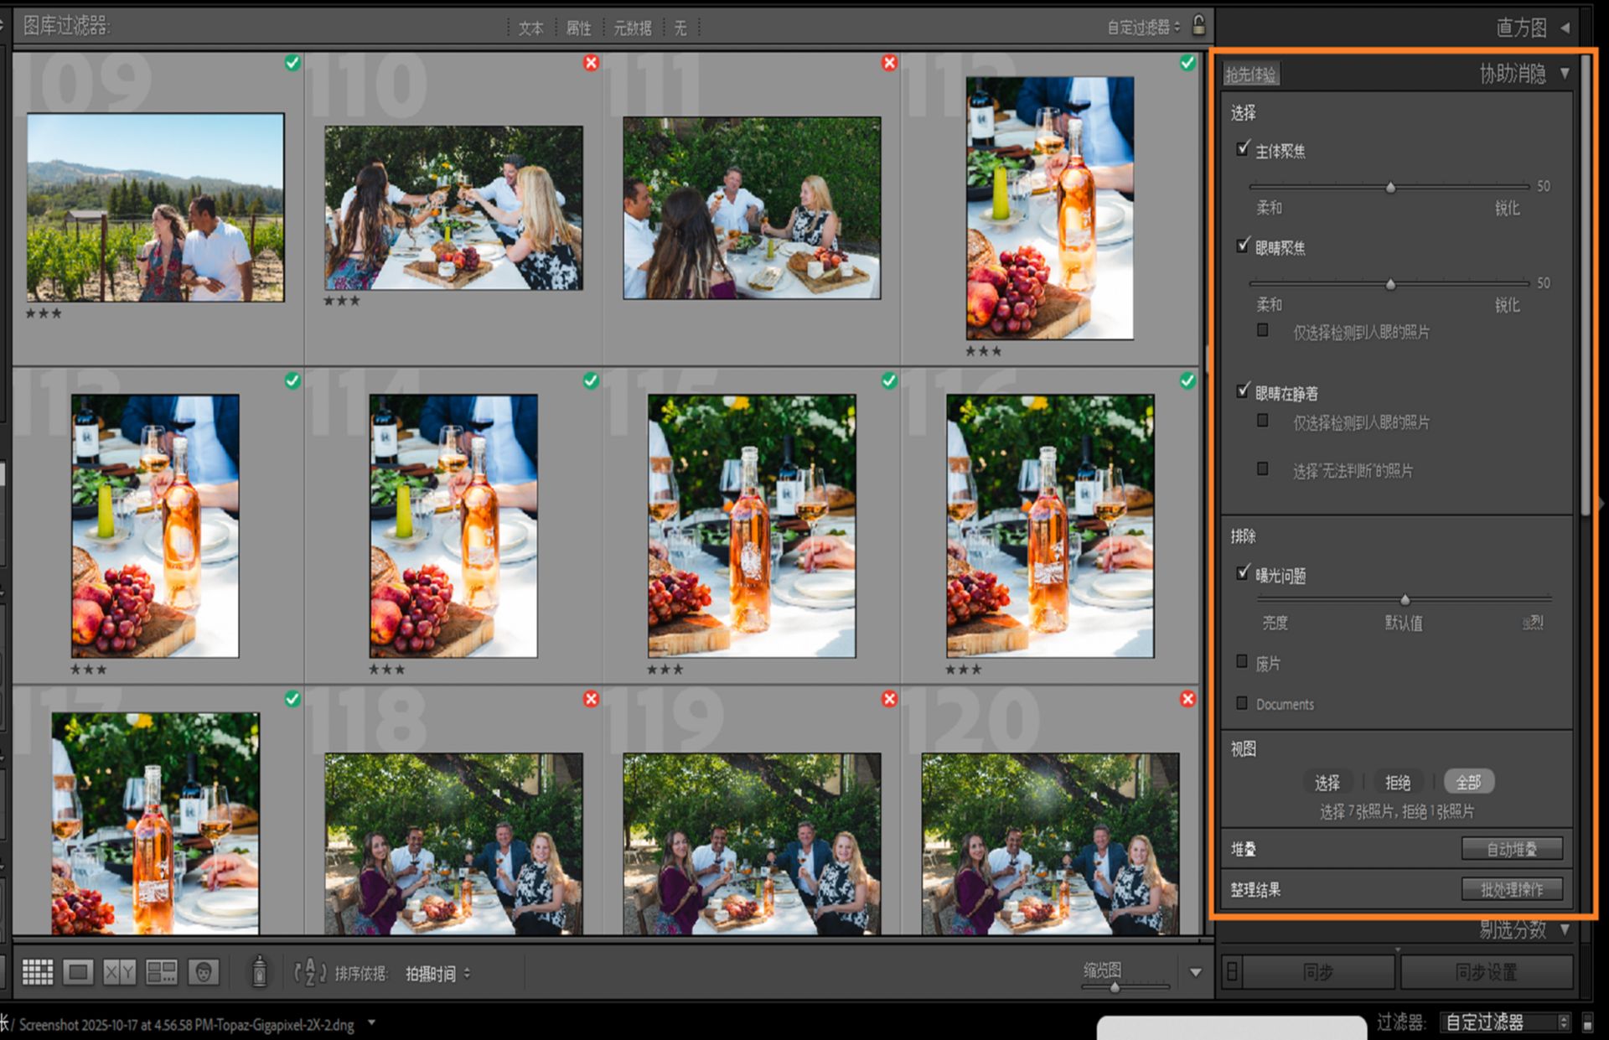Select the Painter spray can tool
The height and width of the screenshot is (1040, 1609).
coord(259,972)
